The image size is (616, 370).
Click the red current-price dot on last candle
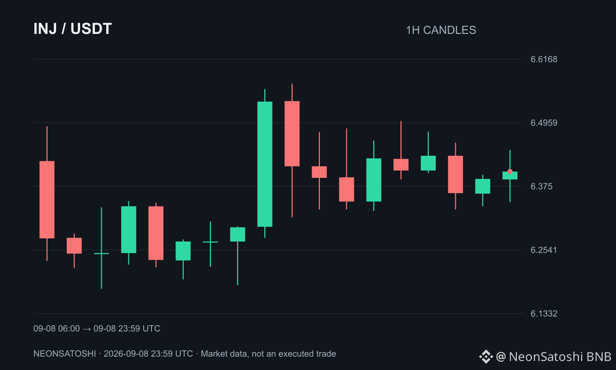tap(510, 172)
